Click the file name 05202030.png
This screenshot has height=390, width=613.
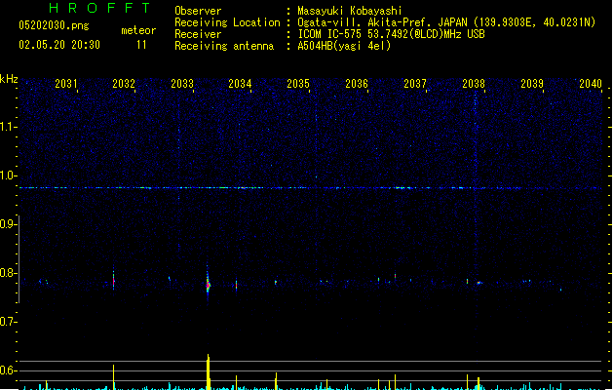coord(54,25)
